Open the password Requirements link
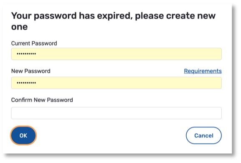This screenshot has height=163, width=241. point(203,71)
